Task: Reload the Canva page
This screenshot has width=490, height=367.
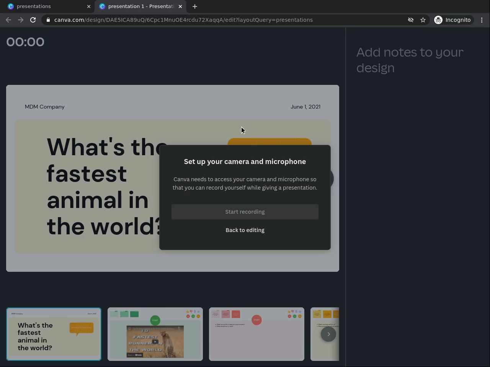Action: coord(33,20)
